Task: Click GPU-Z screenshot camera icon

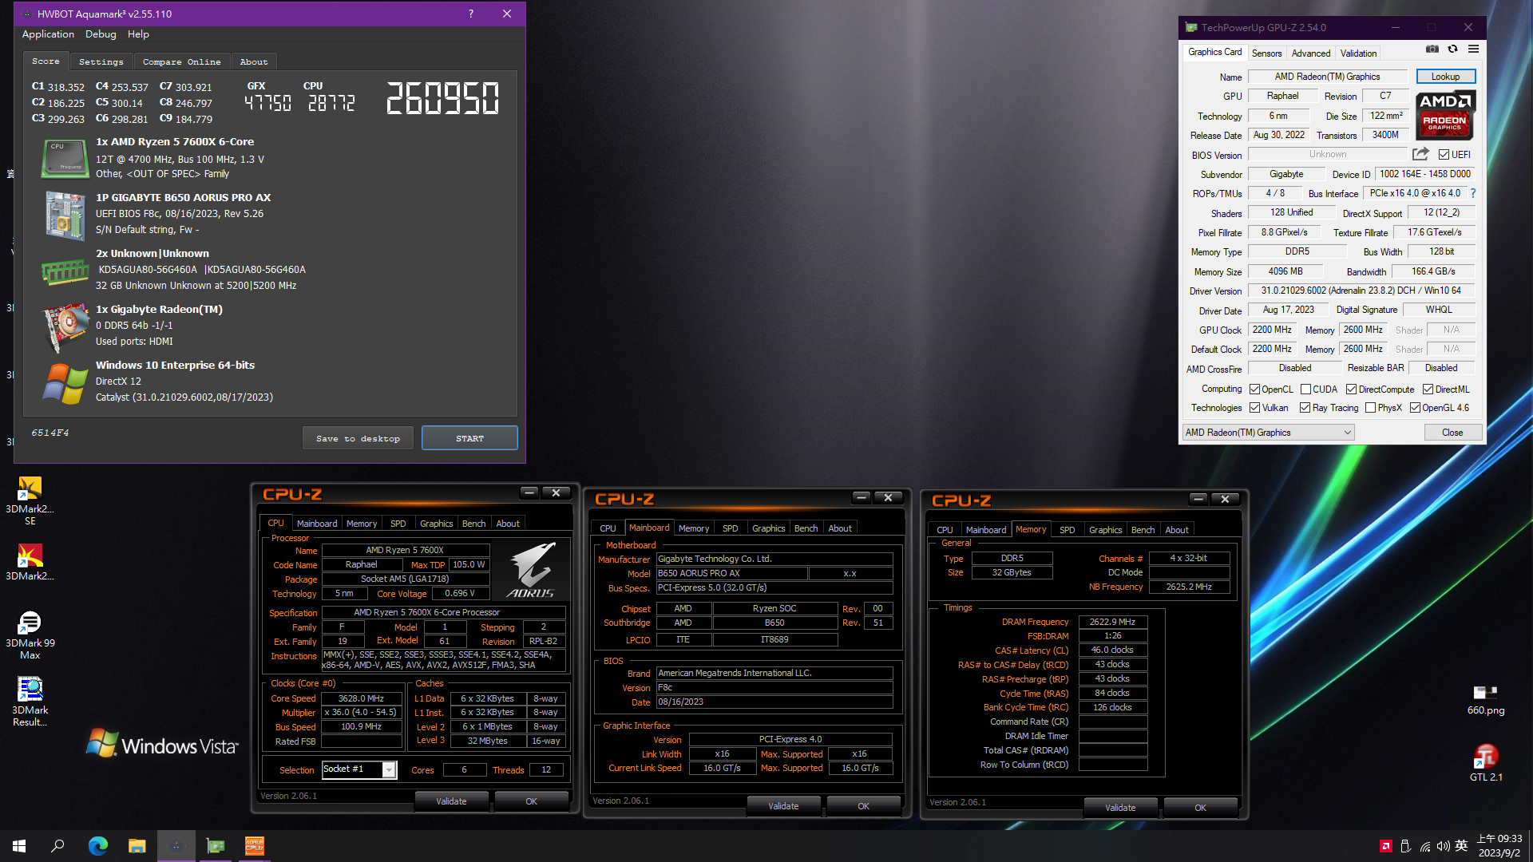Action: (x=1432, y=49)
